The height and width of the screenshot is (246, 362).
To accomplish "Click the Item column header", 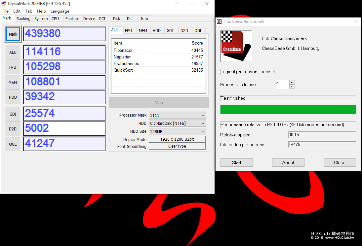I will tap(138, 43).
